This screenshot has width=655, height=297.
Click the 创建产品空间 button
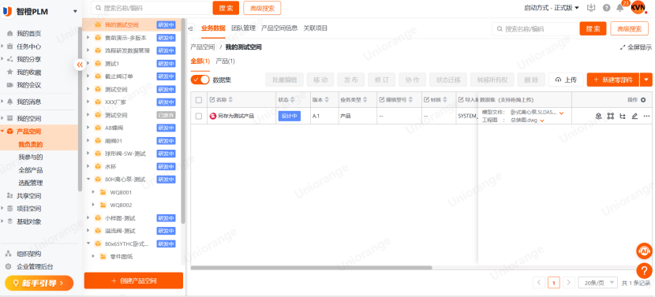133,280
